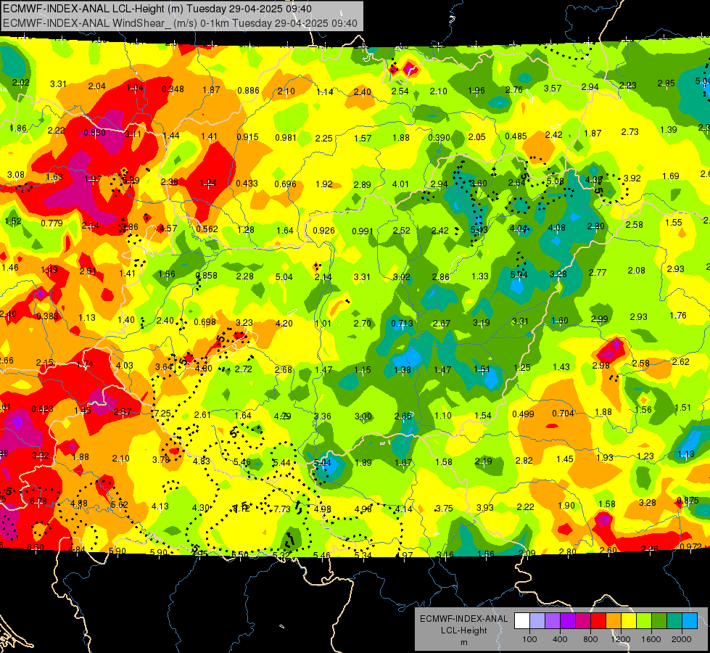Click the legend tick label 2000

pyautogui.click(x=682, y=639)
